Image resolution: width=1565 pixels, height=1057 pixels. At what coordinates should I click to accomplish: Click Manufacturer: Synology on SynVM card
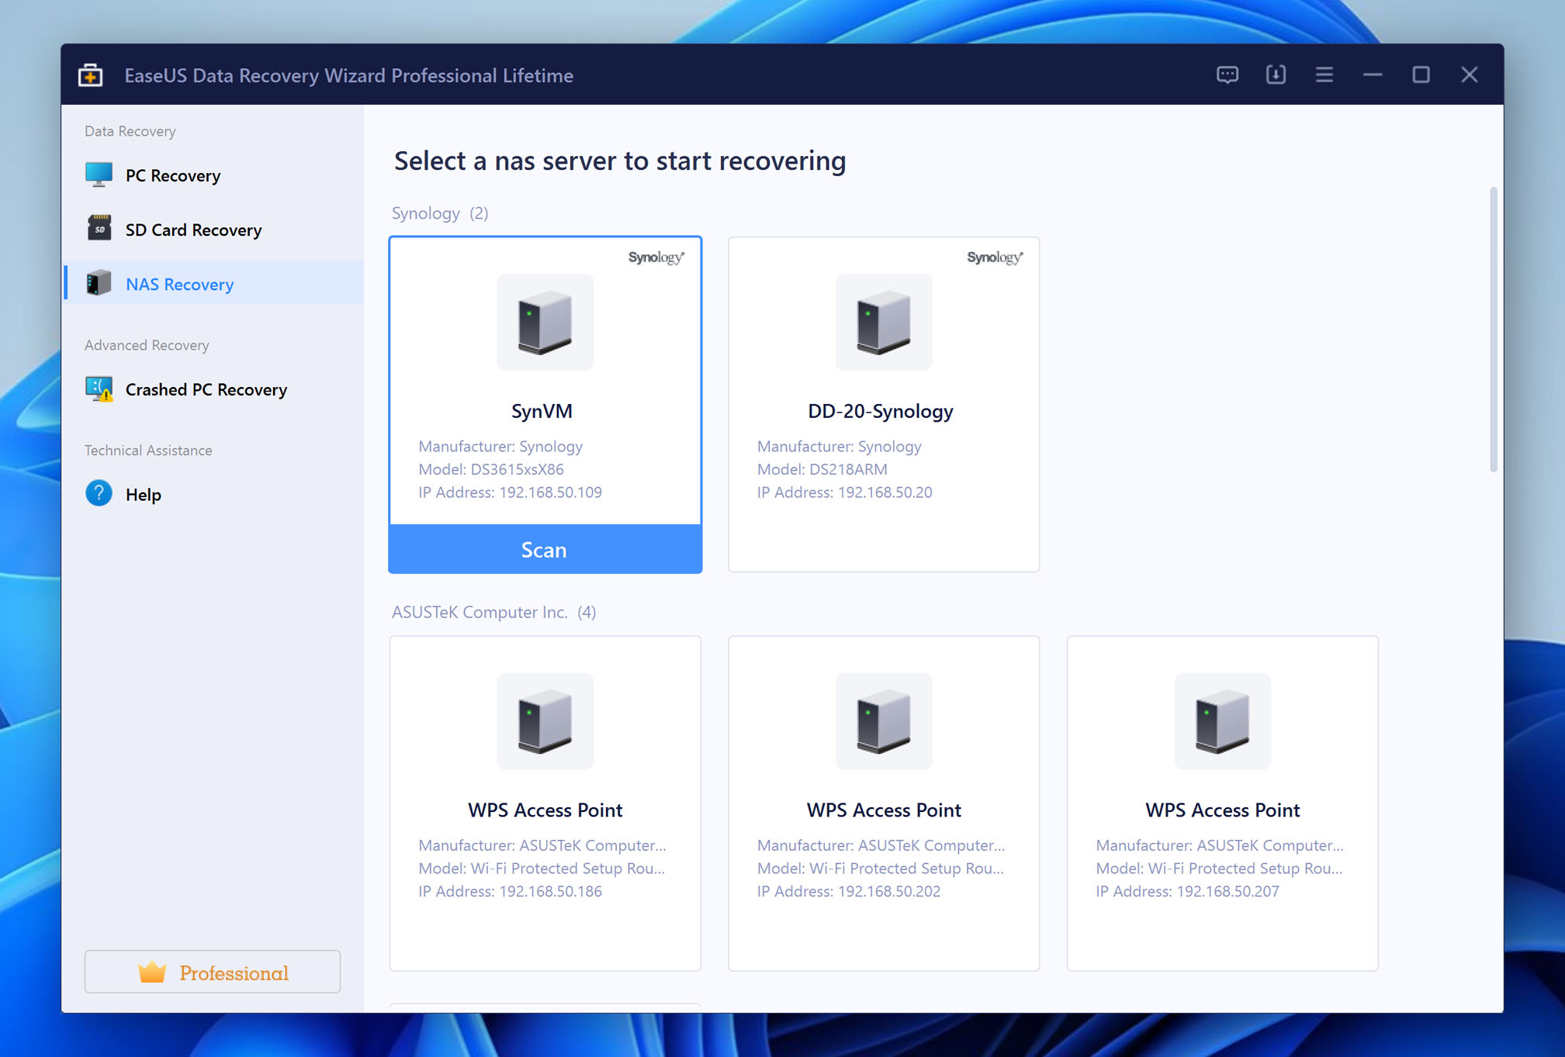500,446
